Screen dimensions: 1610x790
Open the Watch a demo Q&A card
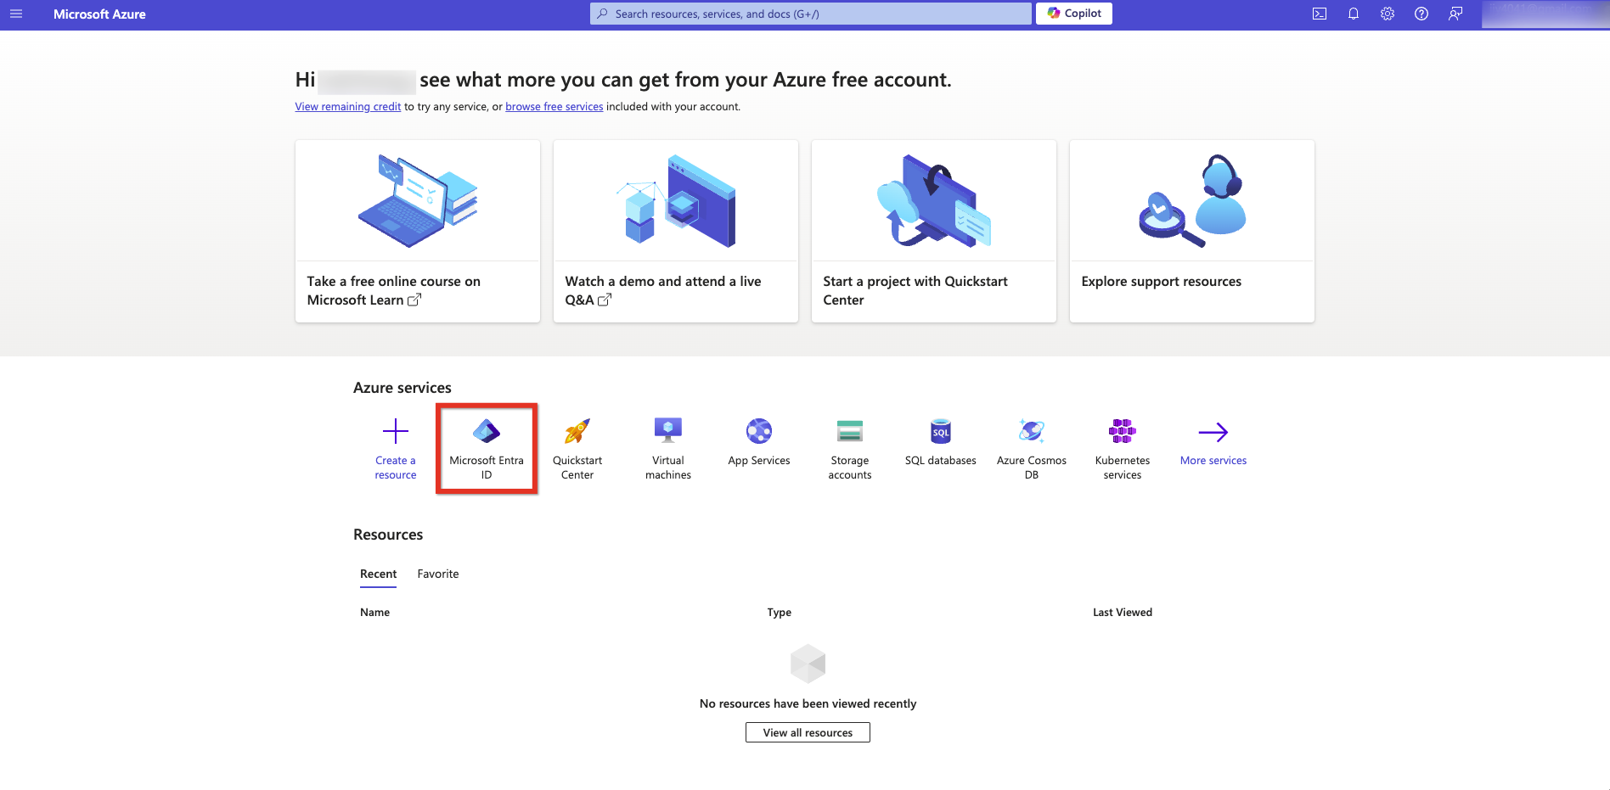tap(676, 231)
